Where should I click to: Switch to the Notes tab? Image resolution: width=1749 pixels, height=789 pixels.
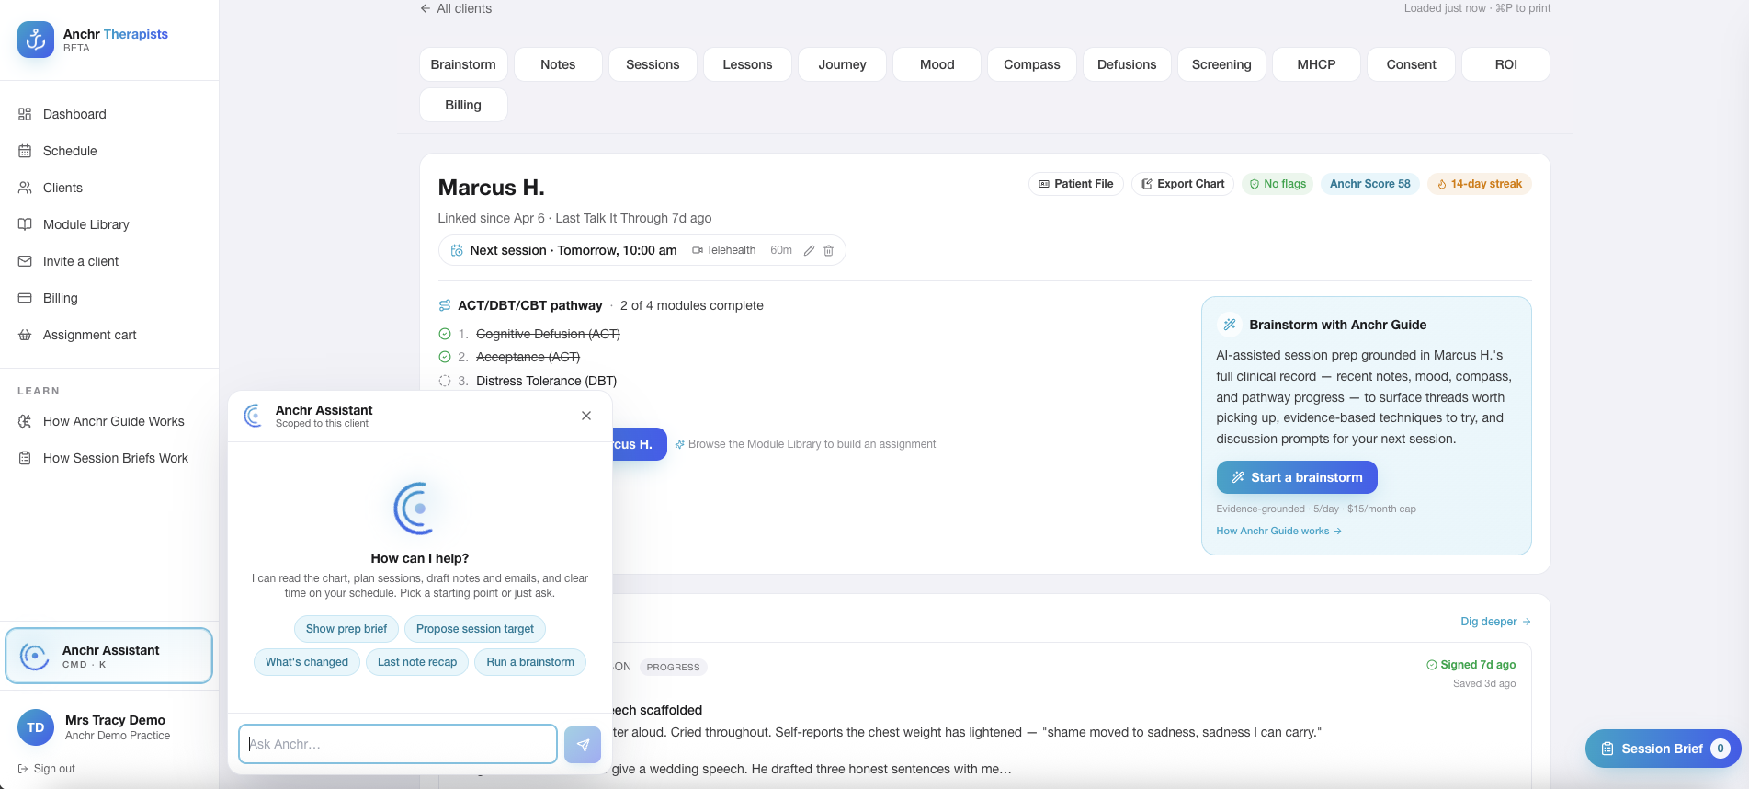point(558,64)
